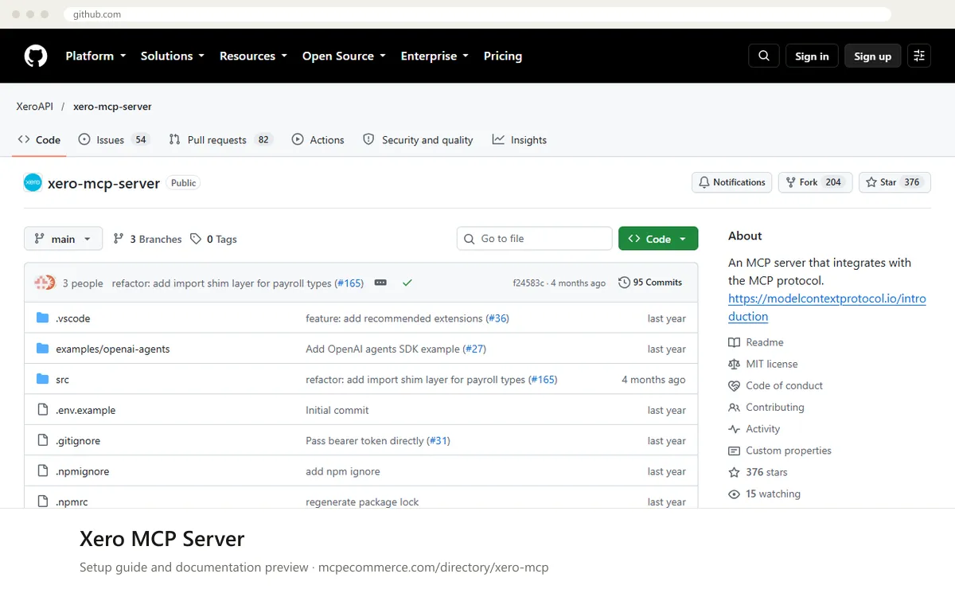Viewport: 955px width, 597px height.
Task: Click the Activity pulse icon
Action: [734, 429]
